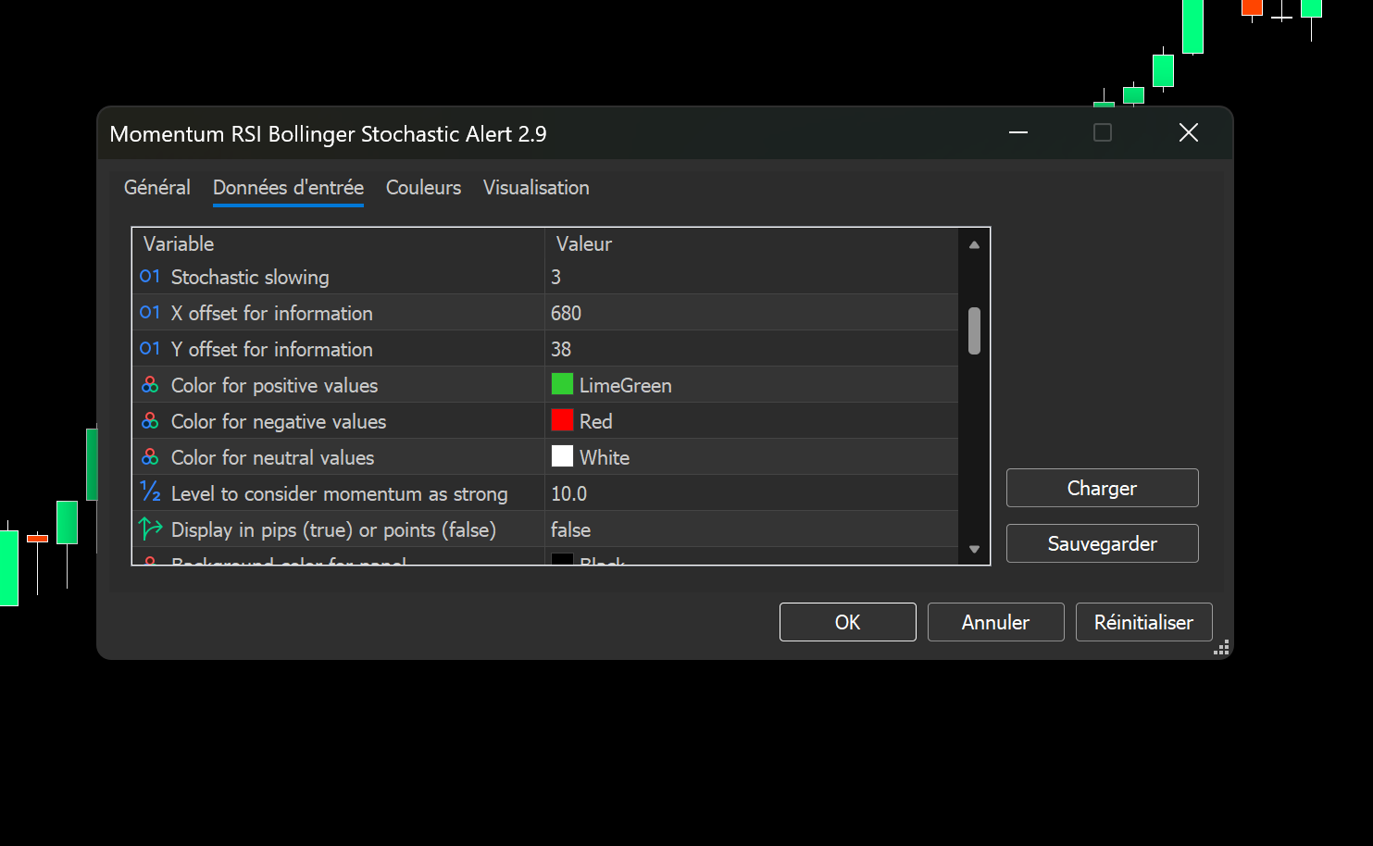Screen dimensions: 1373x846
Task: Click the integer icon for Y offset
Action: click(150, 349)
